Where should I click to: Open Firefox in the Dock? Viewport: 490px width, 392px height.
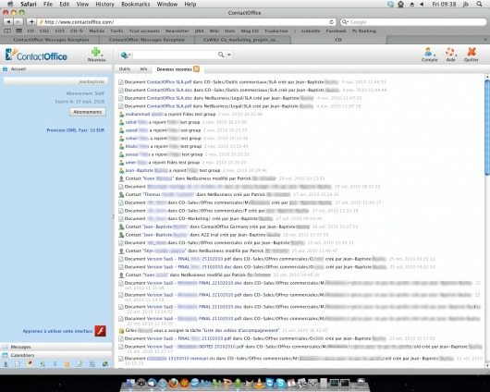pyautogui.click(x=174, y=383)
